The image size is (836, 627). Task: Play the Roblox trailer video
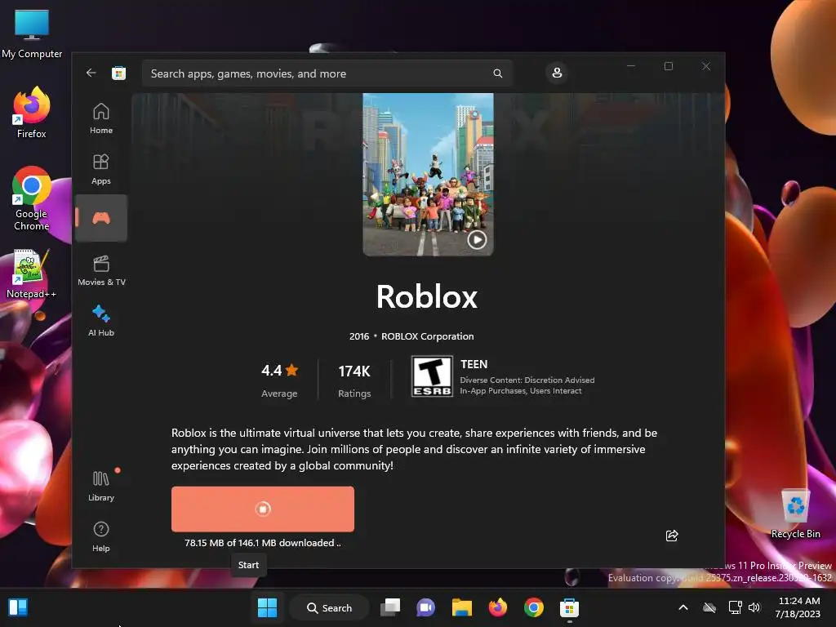(x=477, y=240)
